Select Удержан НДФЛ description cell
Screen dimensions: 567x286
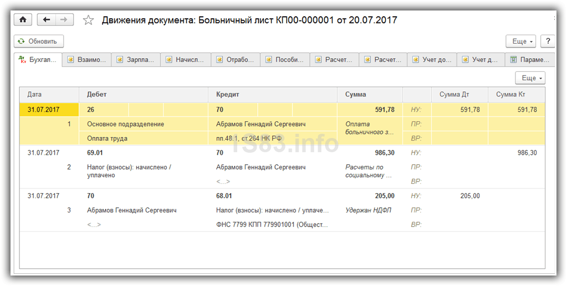[x=368, y=210]
